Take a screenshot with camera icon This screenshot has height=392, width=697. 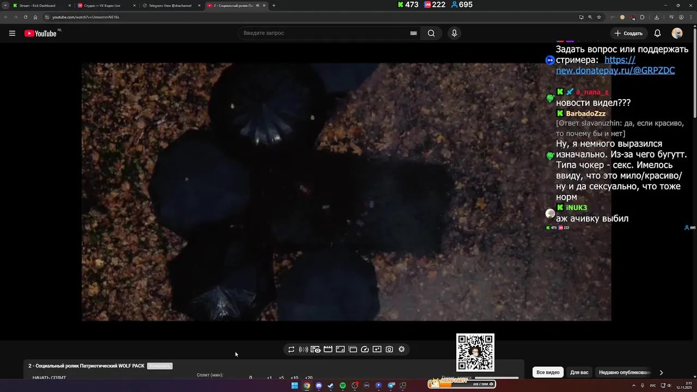click(389, 350)
